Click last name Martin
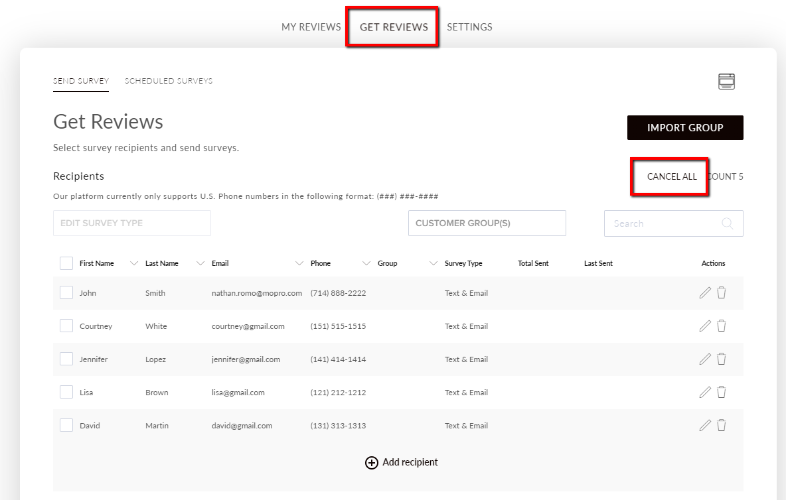 tap(157, 426)
